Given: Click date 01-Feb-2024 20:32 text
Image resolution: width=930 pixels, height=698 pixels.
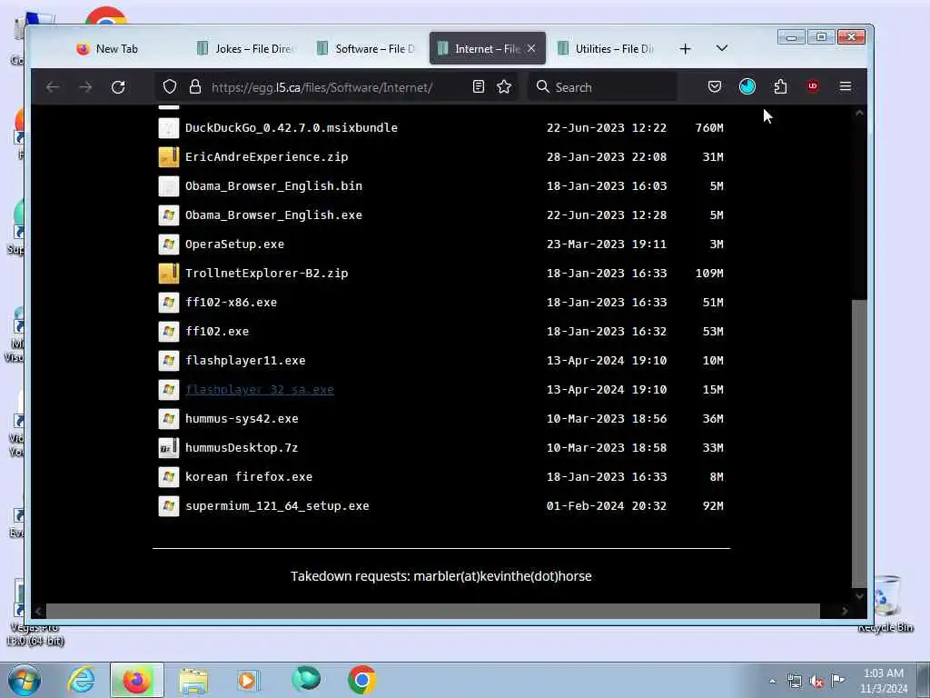Looking at the screenshot, I should coord(606,505).
